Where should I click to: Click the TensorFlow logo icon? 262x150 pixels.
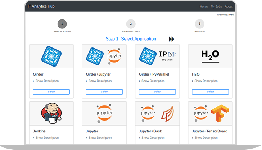tap(220, 113)
